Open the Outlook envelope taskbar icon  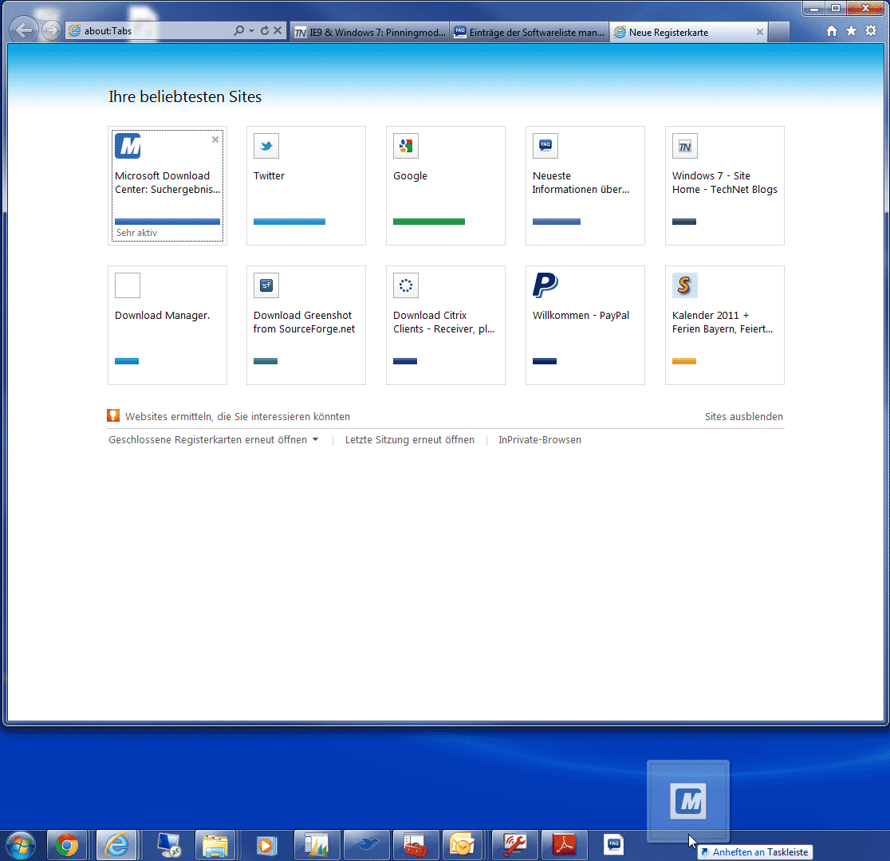(x=462, y=846)
